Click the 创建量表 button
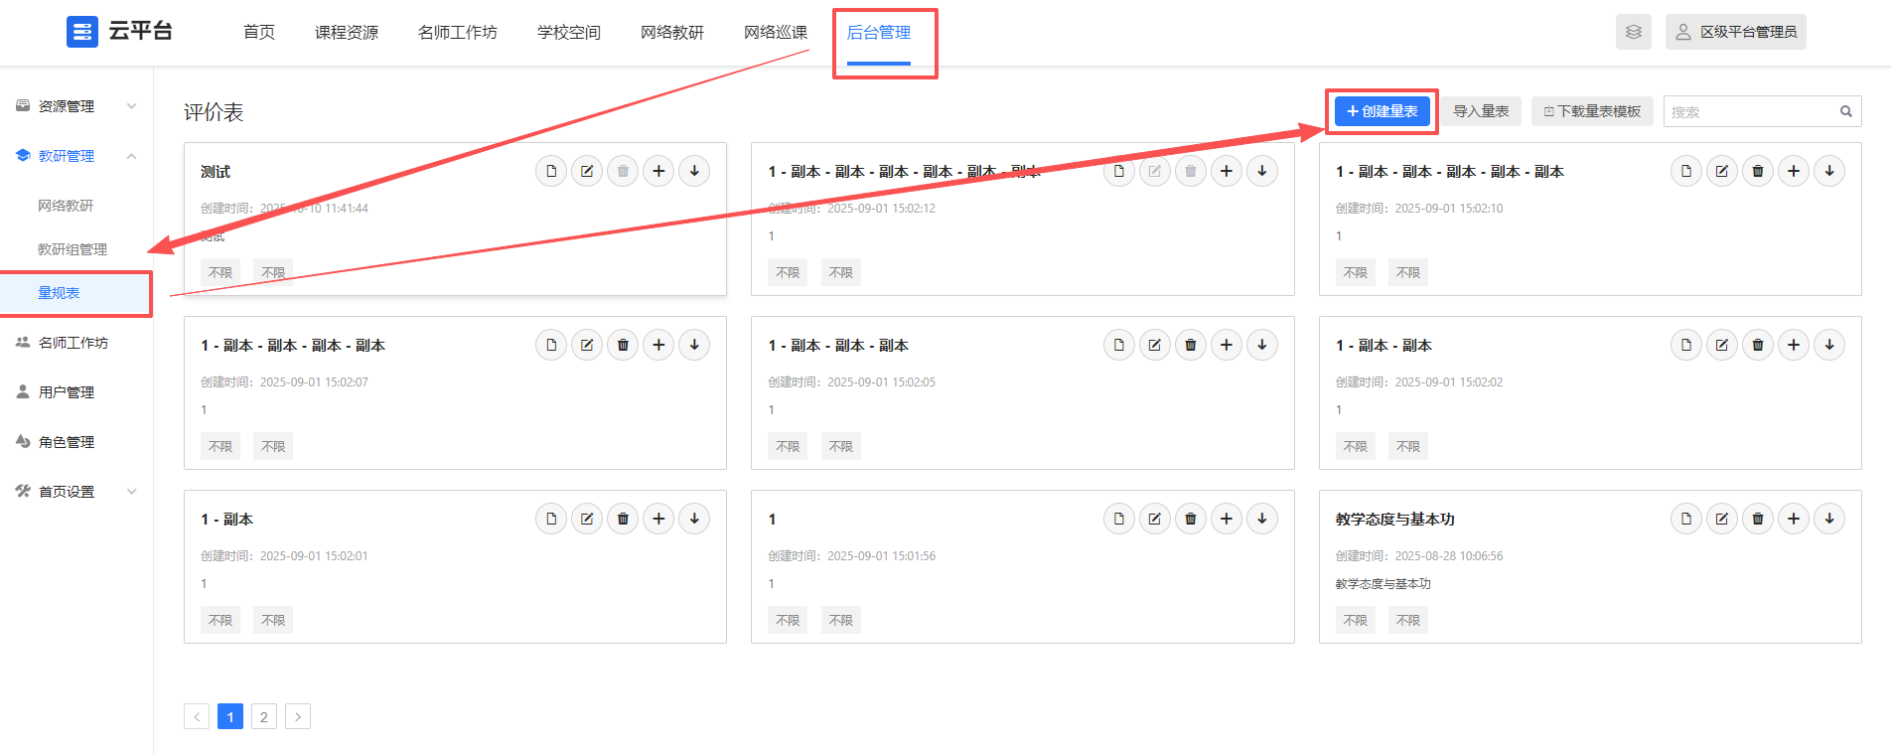Viewport: 1891px width, 755px height. pos(1382,111)
